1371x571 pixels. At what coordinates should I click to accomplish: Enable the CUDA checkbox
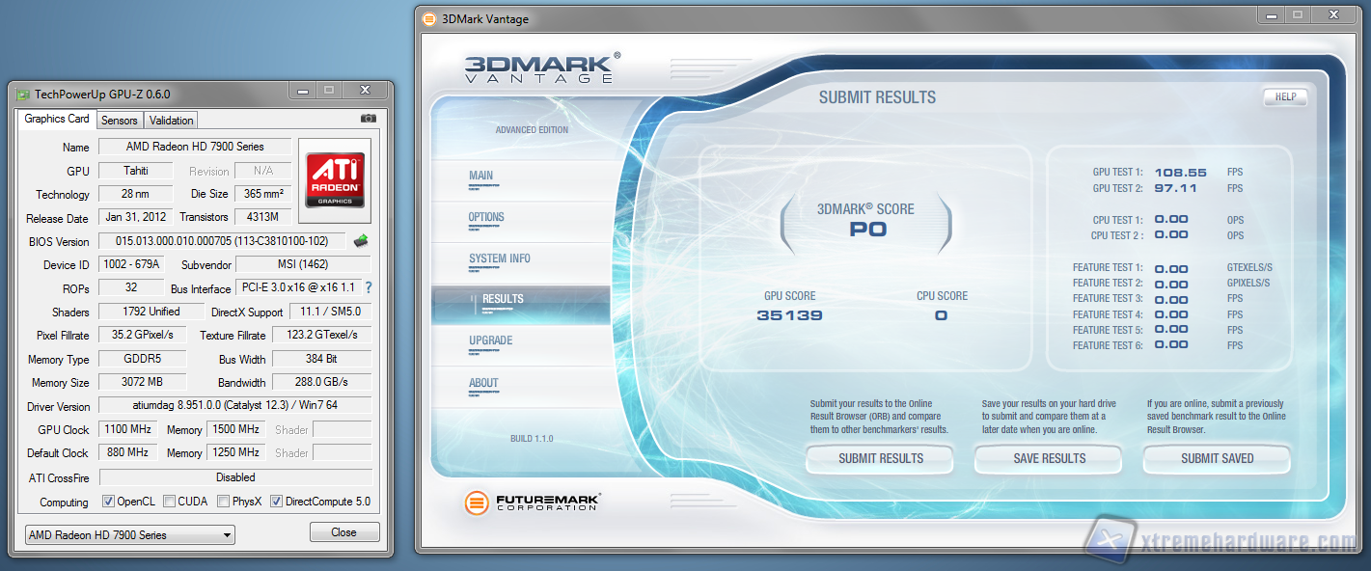[170, 502]
